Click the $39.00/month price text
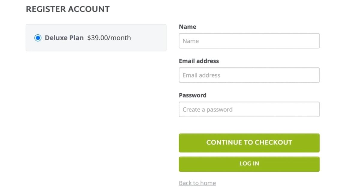The image size is (360, 192). (x=109, y=38)
